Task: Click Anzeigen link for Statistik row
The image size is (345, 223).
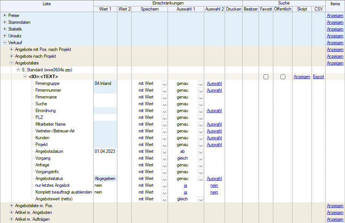Action: tap(335, 29)
